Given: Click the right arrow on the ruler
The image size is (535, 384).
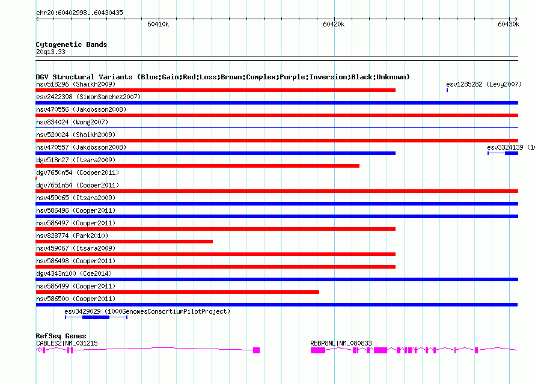Looking at the screenshot, I should click(516, 19).
